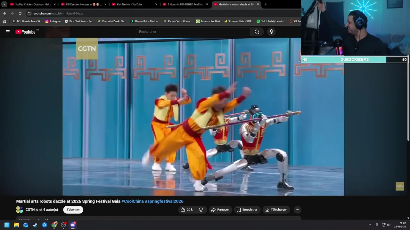Click the video player to pause
This screenshot has height=230, width=410.
click(x=203, y=117)
